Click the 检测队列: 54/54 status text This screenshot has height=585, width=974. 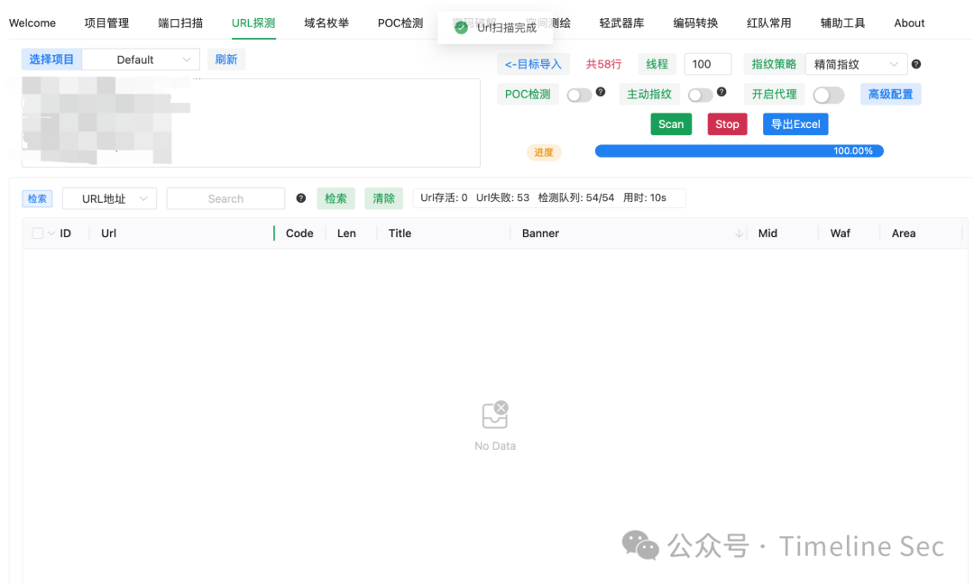pos(575,197)
